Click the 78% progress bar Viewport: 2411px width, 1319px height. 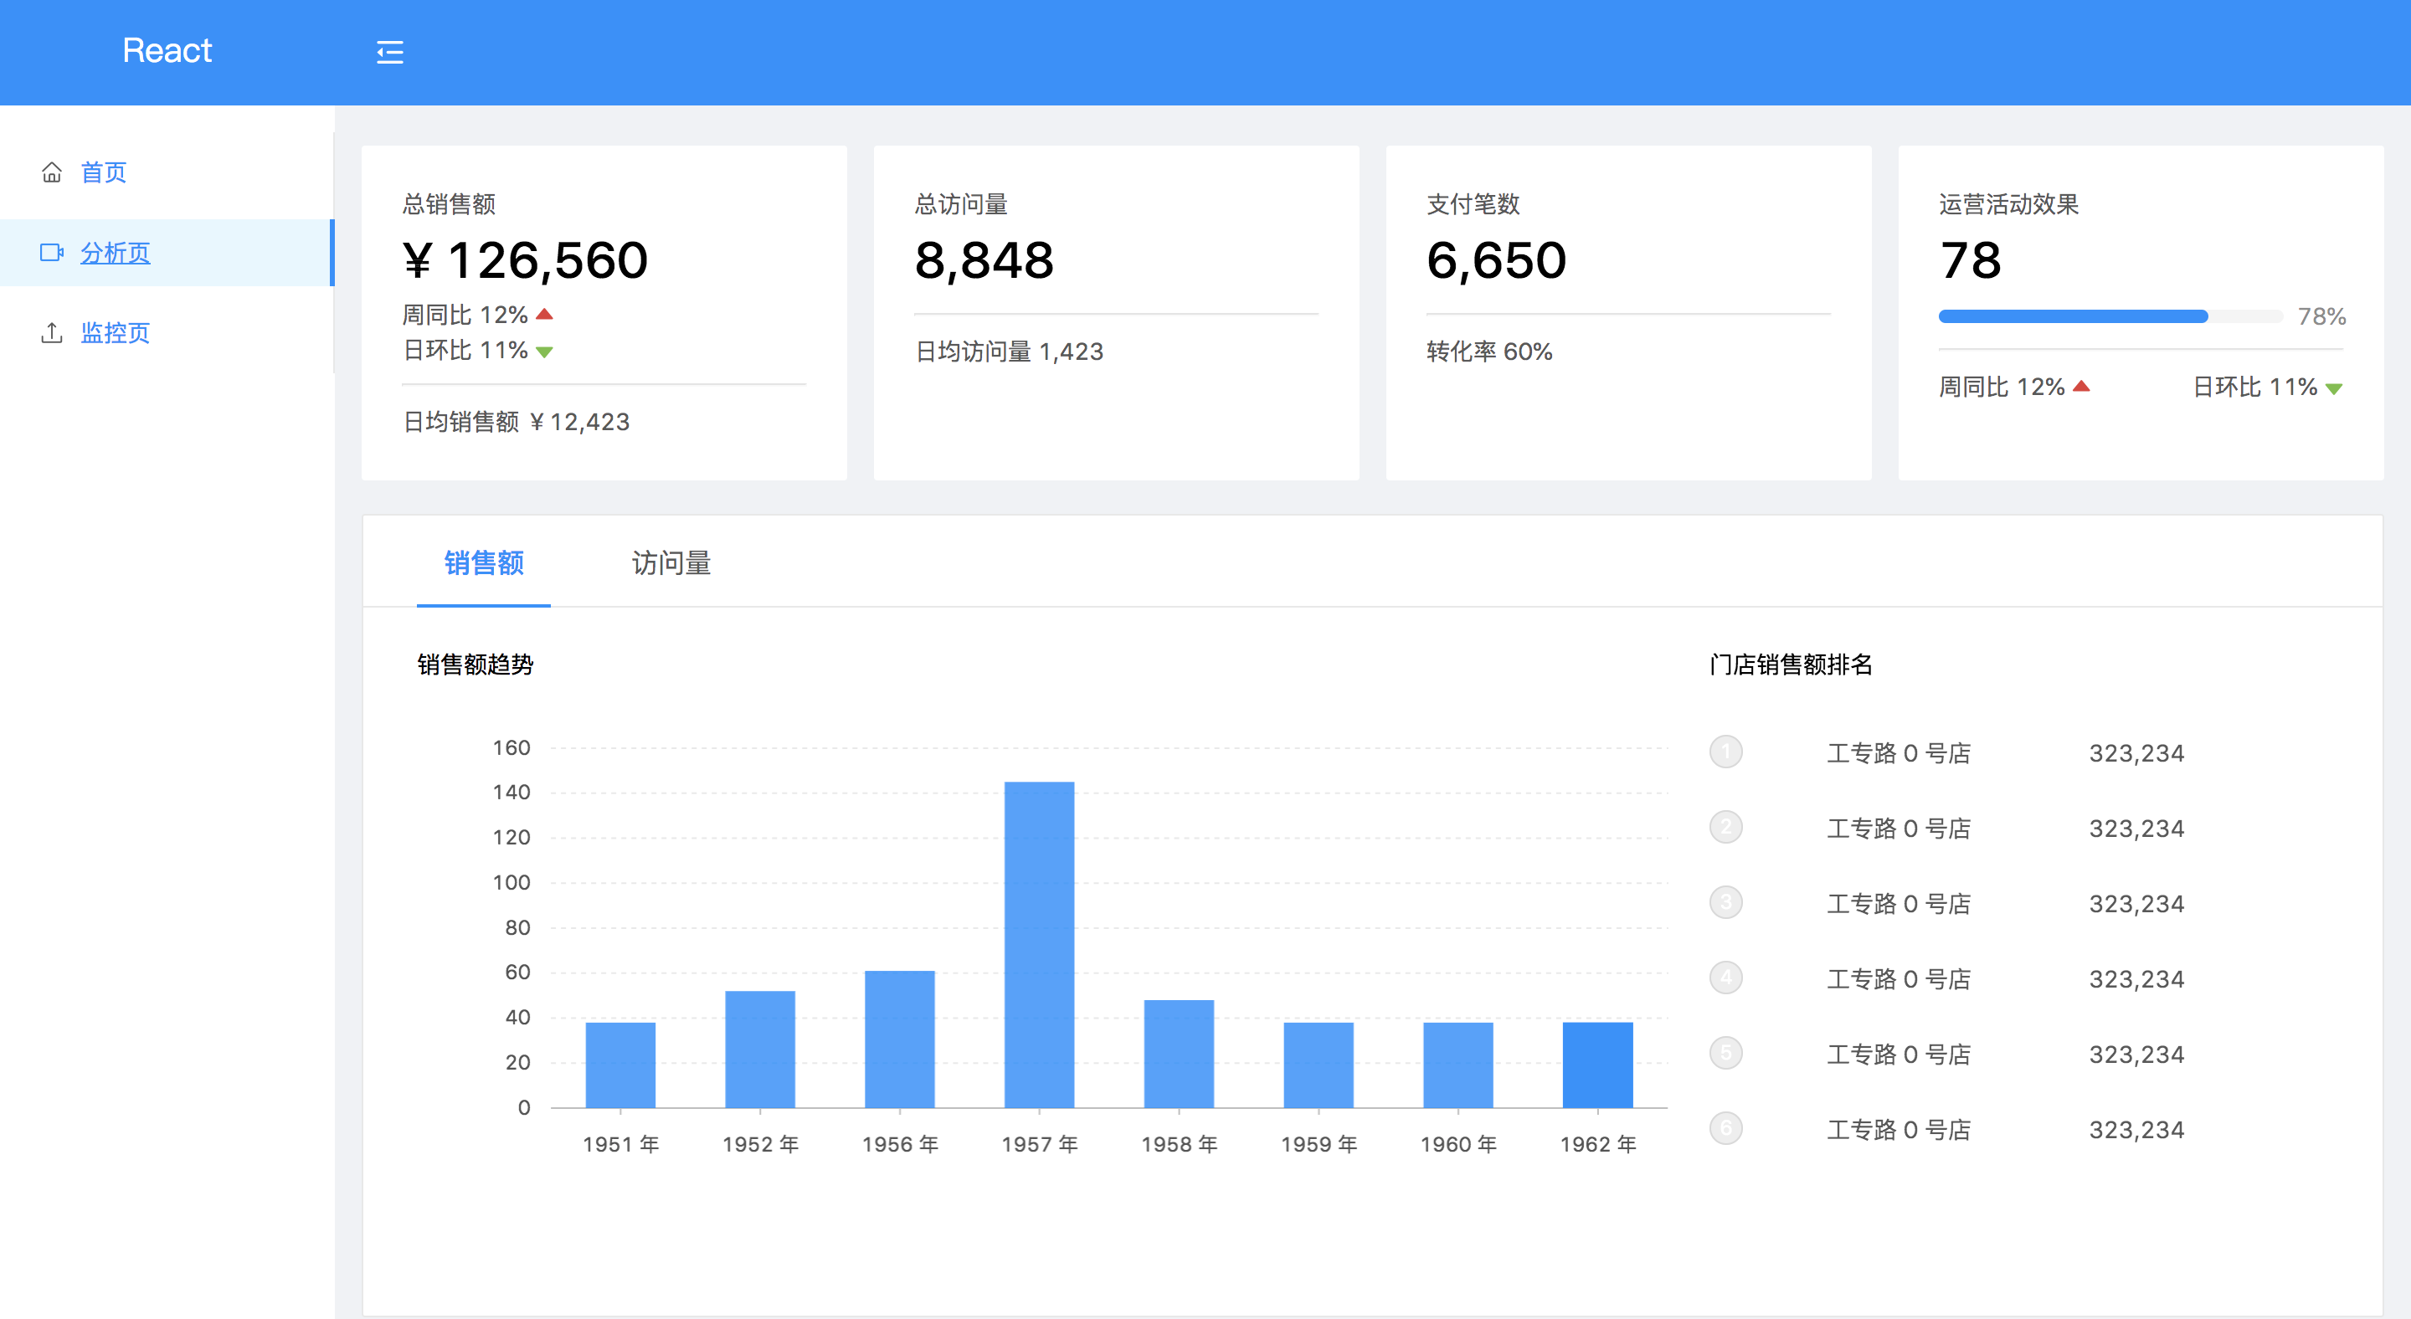click(x=2110, y=317)
